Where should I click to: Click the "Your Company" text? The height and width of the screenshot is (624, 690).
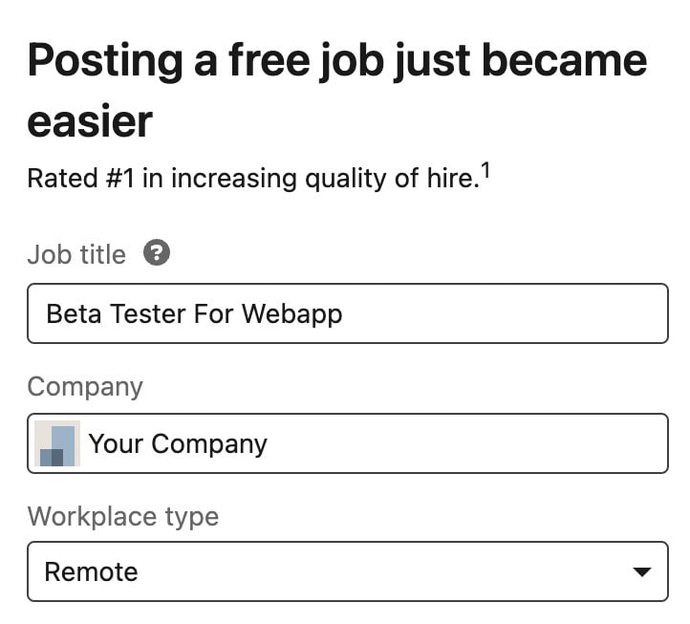(178, 444)
